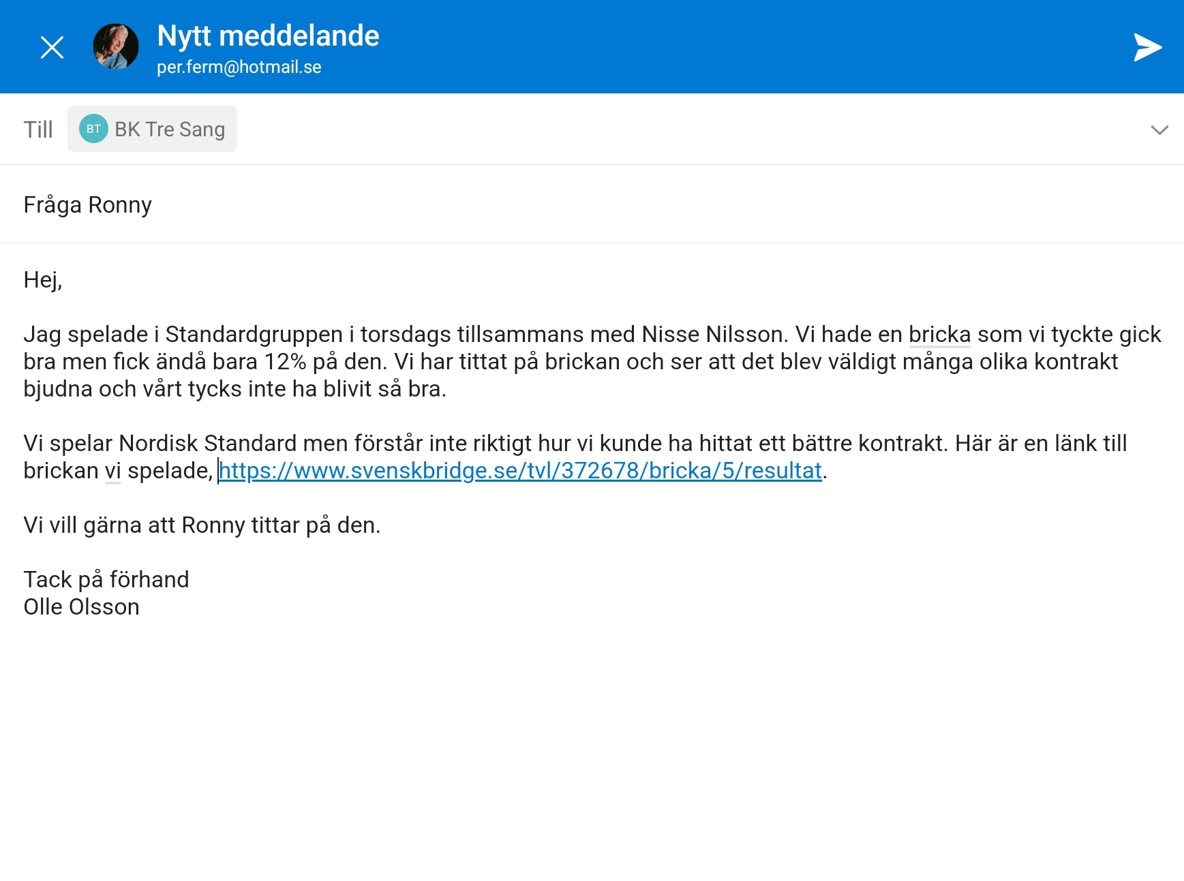Place cursor at greeting Hej,

pyautogui.click(x=43, y=280)
